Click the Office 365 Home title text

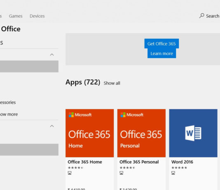(x=85, y=162)
